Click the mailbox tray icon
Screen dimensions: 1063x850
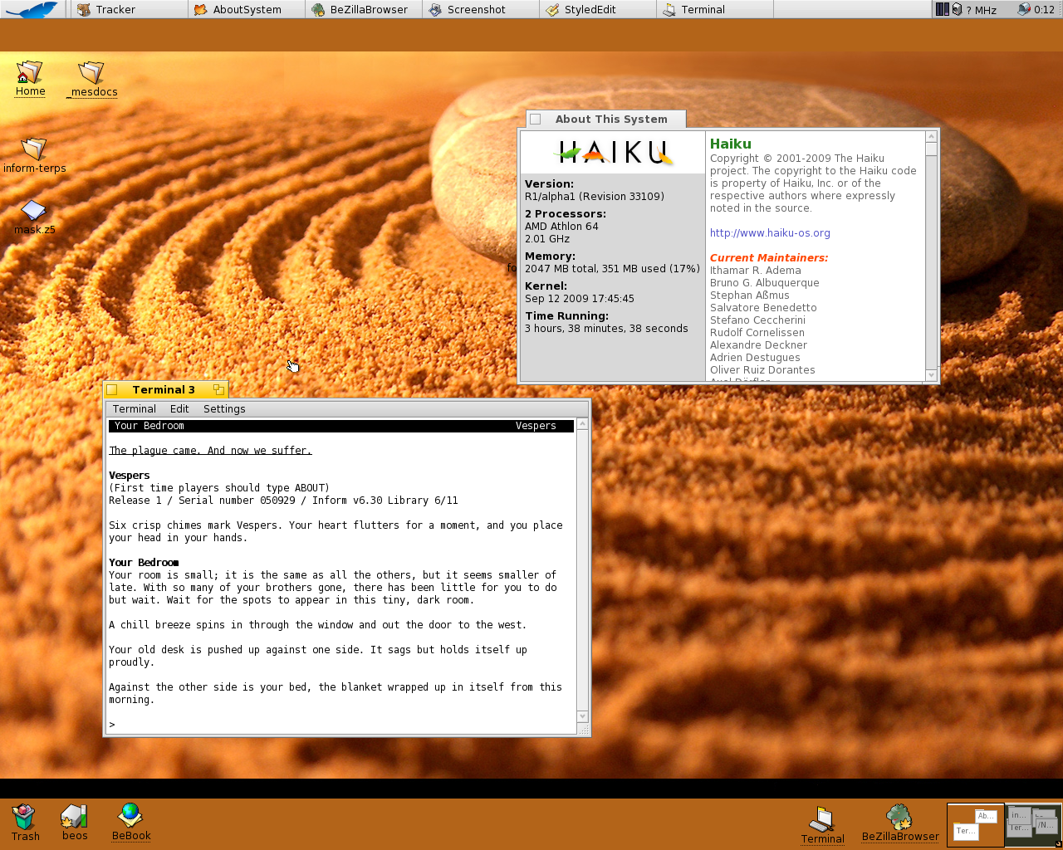click(x=1023, y=9)
